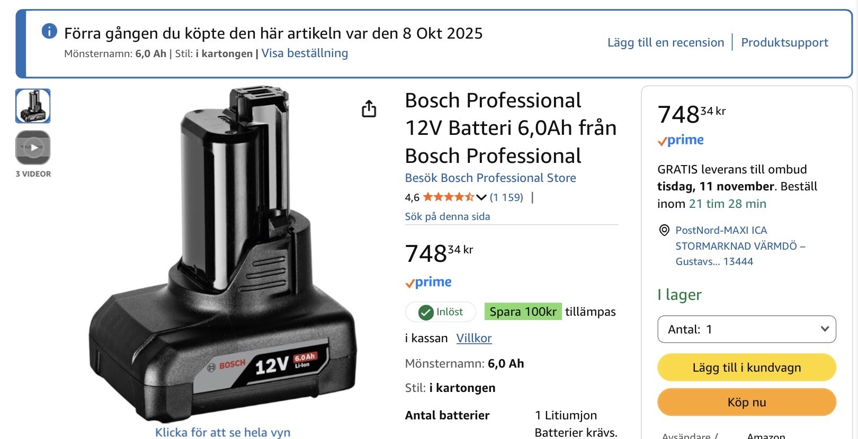Viewport: 858px width, 439px height.
Task: Click the large battery image to enlarge
Action: [222, 254]
